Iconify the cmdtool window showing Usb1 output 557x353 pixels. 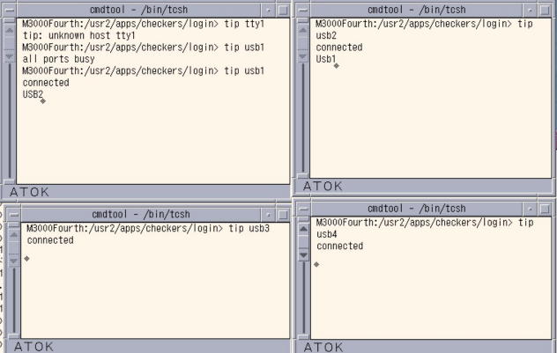[530, 11]
